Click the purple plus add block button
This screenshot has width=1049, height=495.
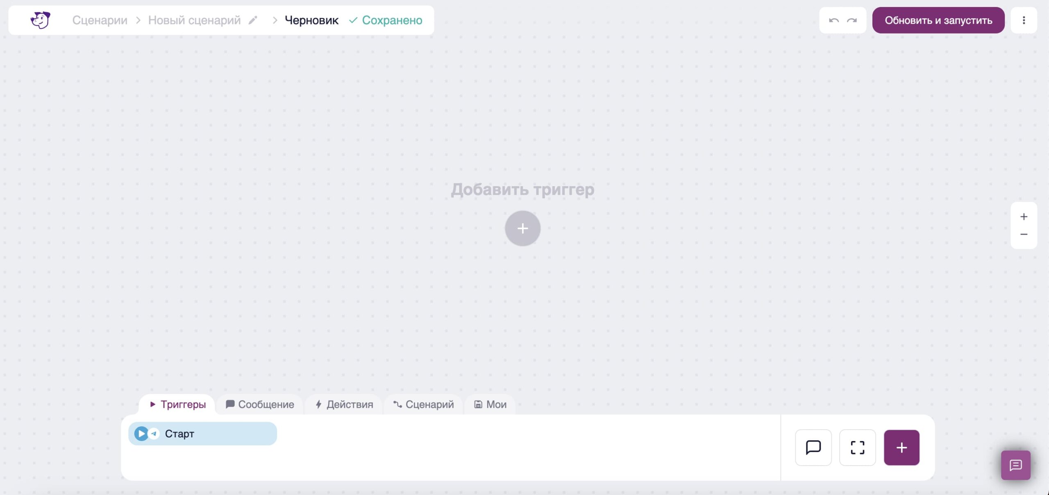[901, 447]
